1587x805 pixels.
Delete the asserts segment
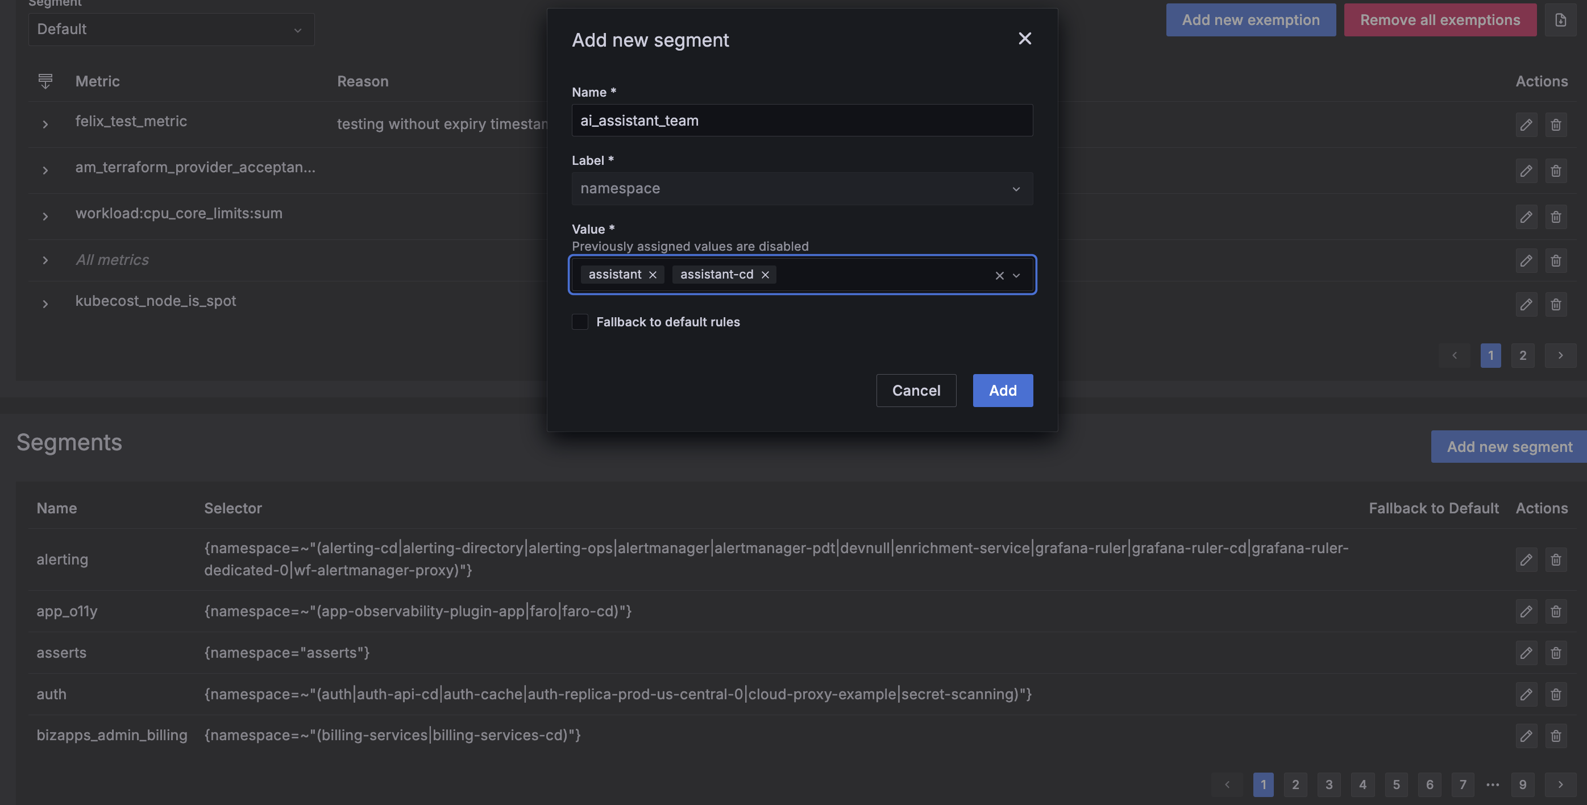coord(1556,653)
